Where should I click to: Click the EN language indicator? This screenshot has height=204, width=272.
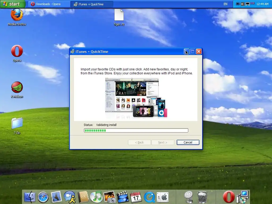(x=225, y=4)
